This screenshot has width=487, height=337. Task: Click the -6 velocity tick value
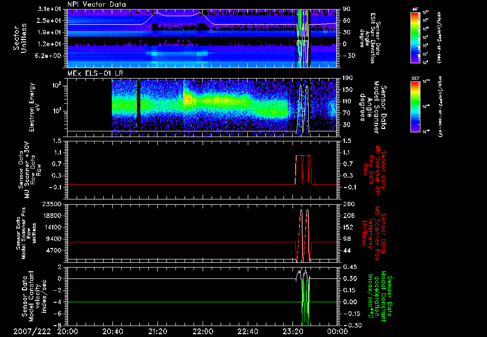[x=58, y=314]
